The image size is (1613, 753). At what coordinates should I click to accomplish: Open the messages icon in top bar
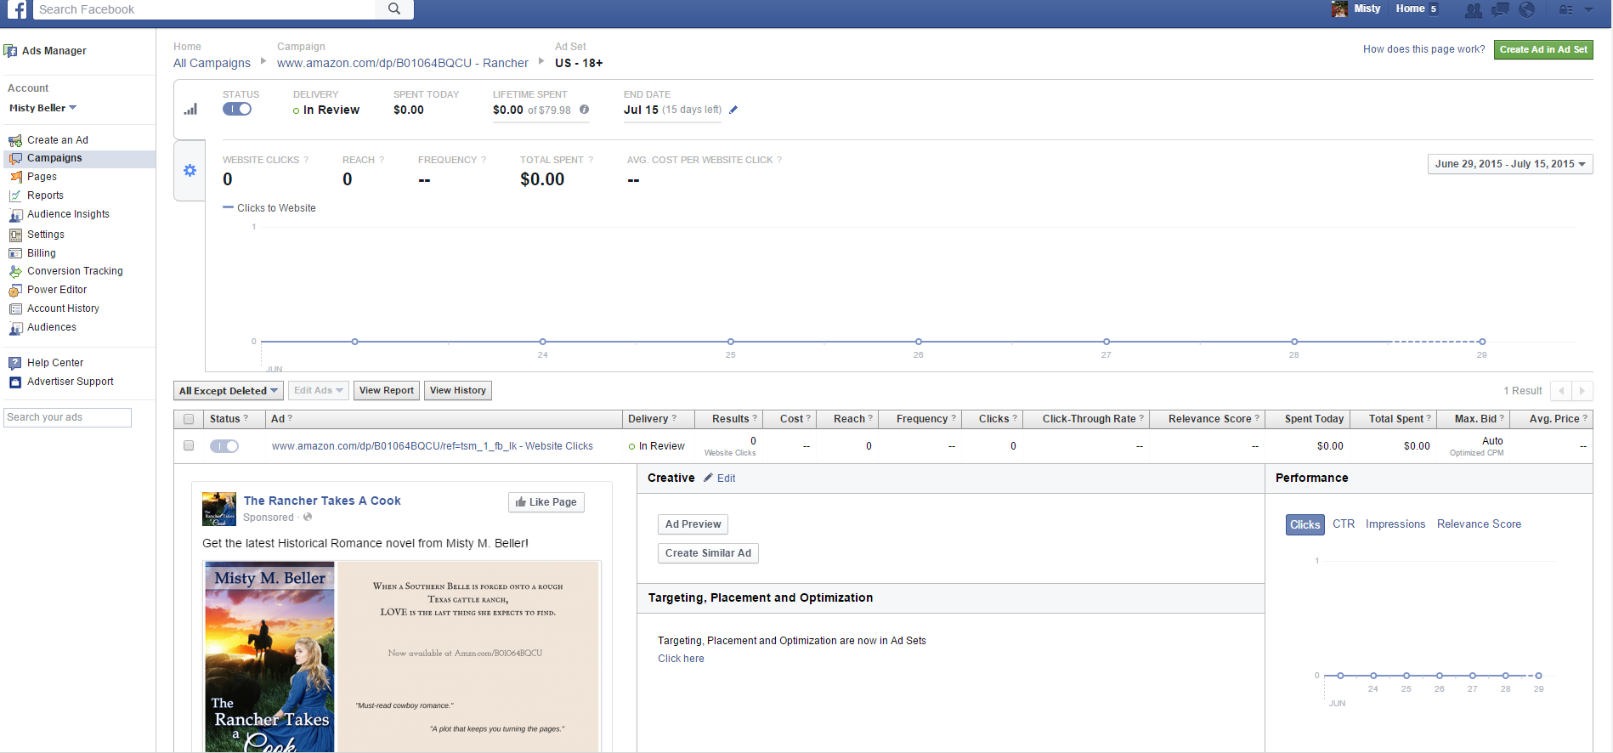pos(1500,9)
